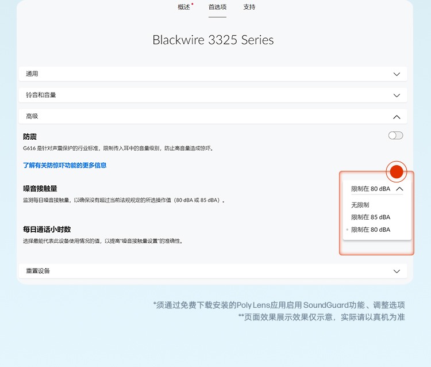
Task: Switch to the 概述 tab
Action: (184, 7)
